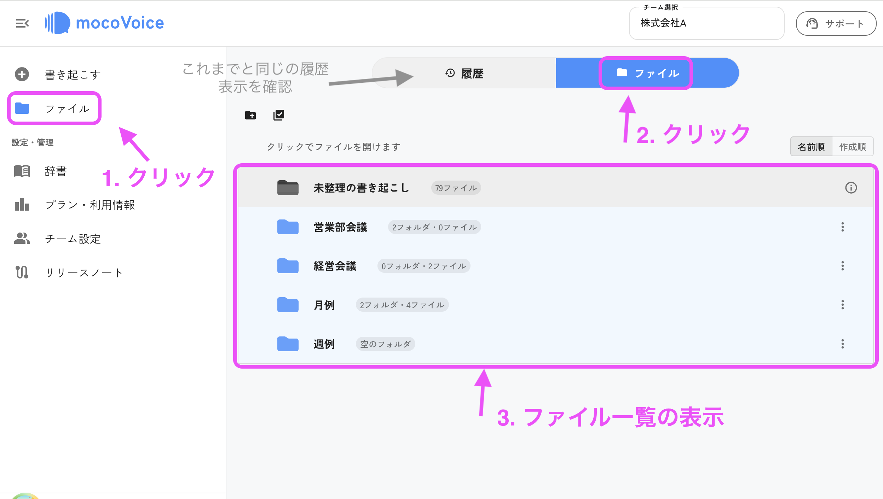Click the 2フォルダ・0ファイル badge
The image size is (883, 499).
coord(434,227)
